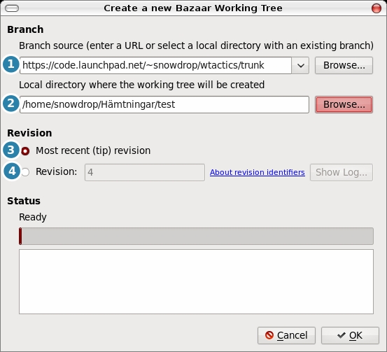Click the revision number input field

[x=145, y=172]
